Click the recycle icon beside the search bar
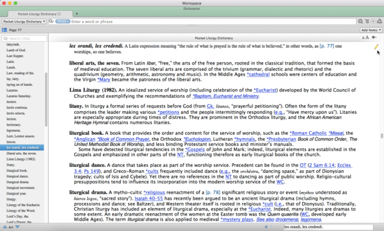384x231 pixels. [x=380, y=21]
